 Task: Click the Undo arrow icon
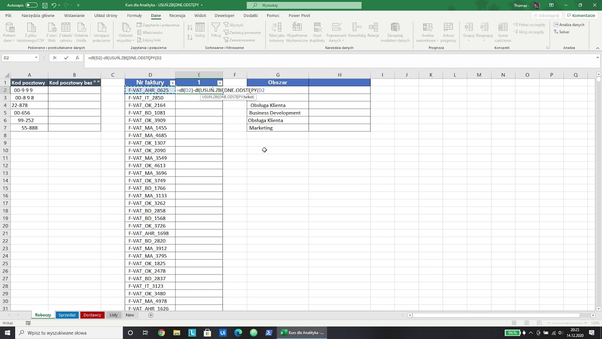tap(54, 5)
